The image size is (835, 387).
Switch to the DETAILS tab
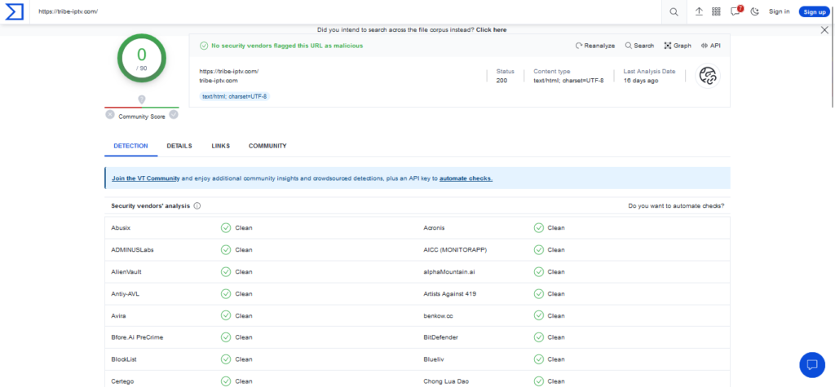[179, 146]
